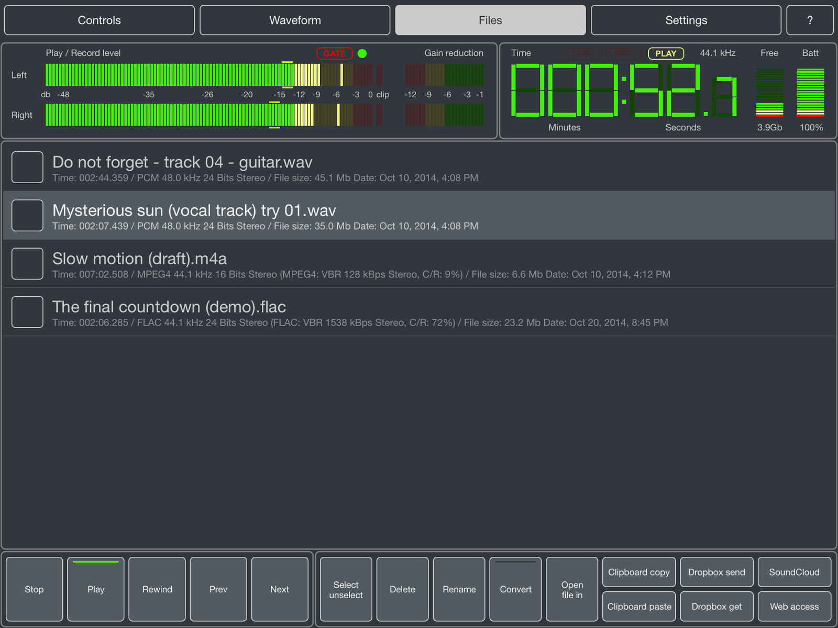Select the Mysterious sun vocal track entry
The width and height of the screenshot is (838, 628).
[x=367, y=215]
